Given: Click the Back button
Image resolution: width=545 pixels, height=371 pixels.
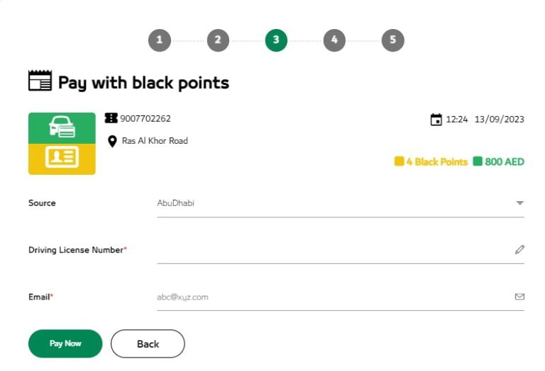Looking at the screenshot, I should (148, 343).
